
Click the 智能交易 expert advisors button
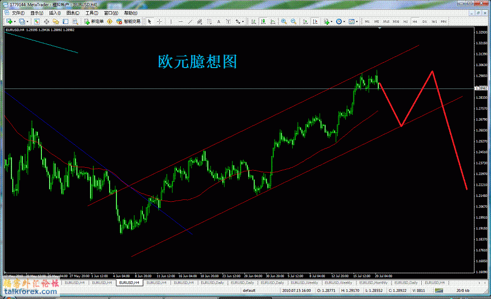[129, 21]
